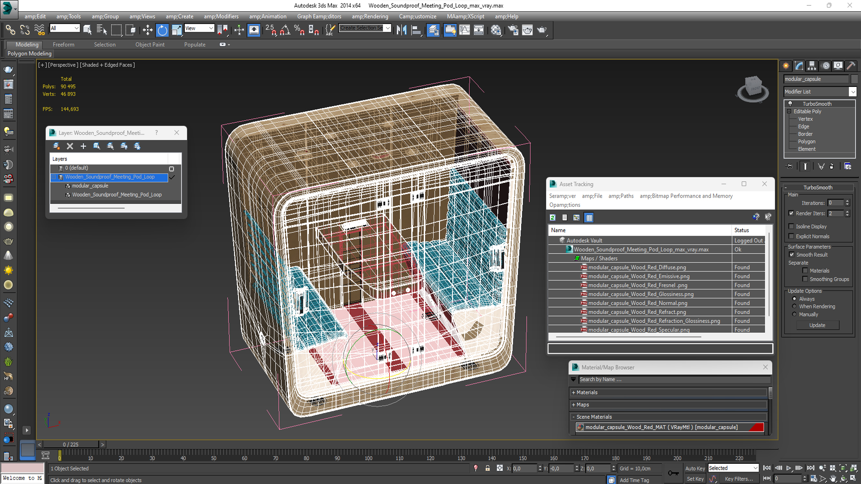
Task: Disable Smooth Result checkbox
Action: [791, 255]
